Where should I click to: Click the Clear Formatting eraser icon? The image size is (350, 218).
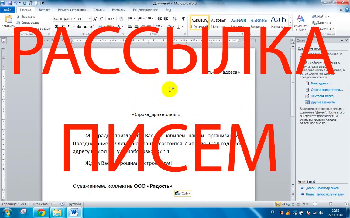point(121,19)
